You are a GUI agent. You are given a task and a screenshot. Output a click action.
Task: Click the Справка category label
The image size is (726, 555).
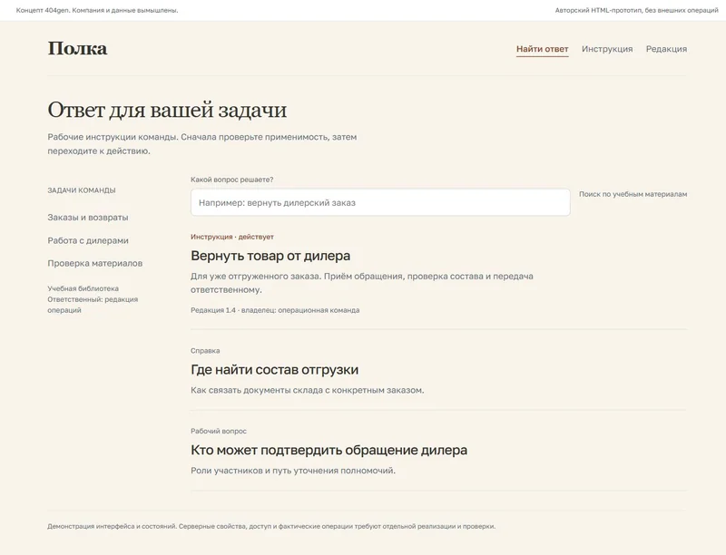tap(205, 351)
